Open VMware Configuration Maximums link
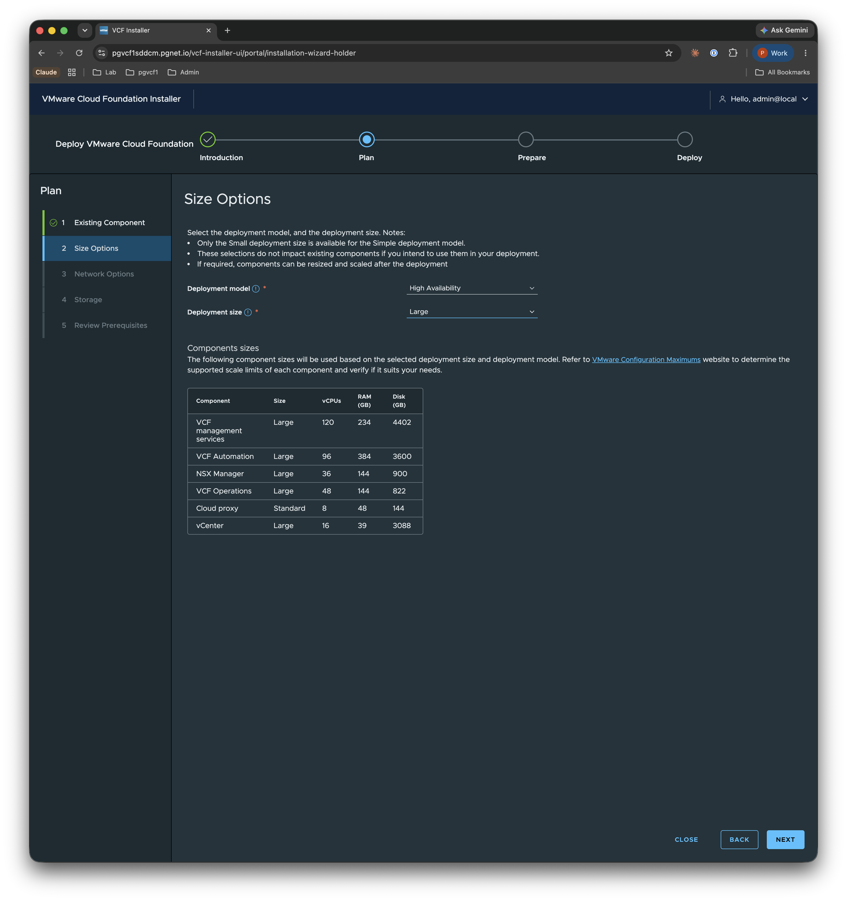This screenshot has height=901, width=847. 646,359
